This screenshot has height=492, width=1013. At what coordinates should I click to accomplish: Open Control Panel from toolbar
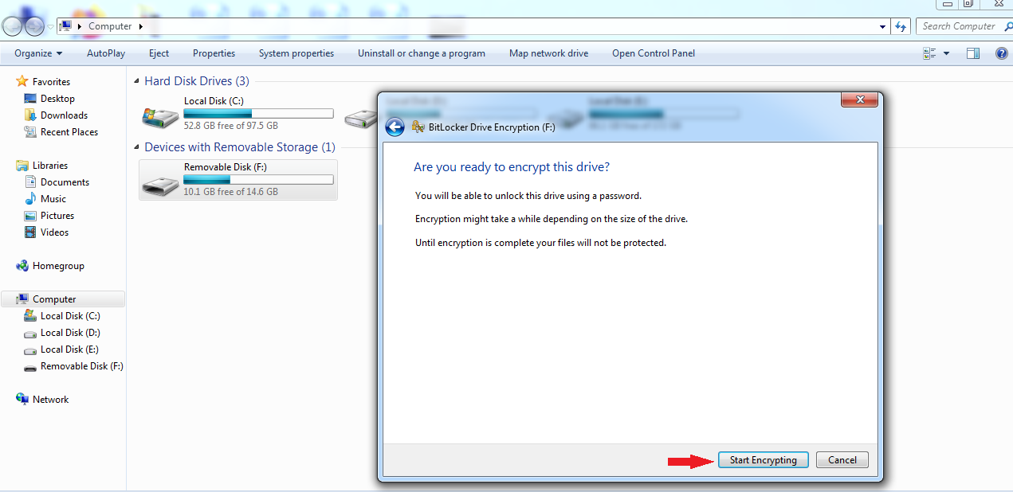click(654, 53)
